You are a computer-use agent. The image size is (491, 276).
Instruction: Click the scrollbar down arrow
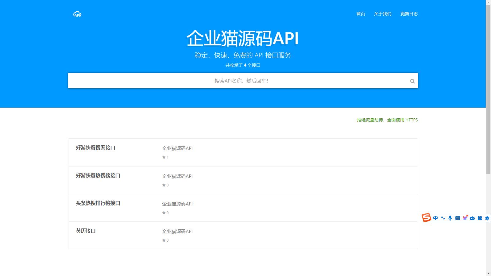[x=488, y=273]
